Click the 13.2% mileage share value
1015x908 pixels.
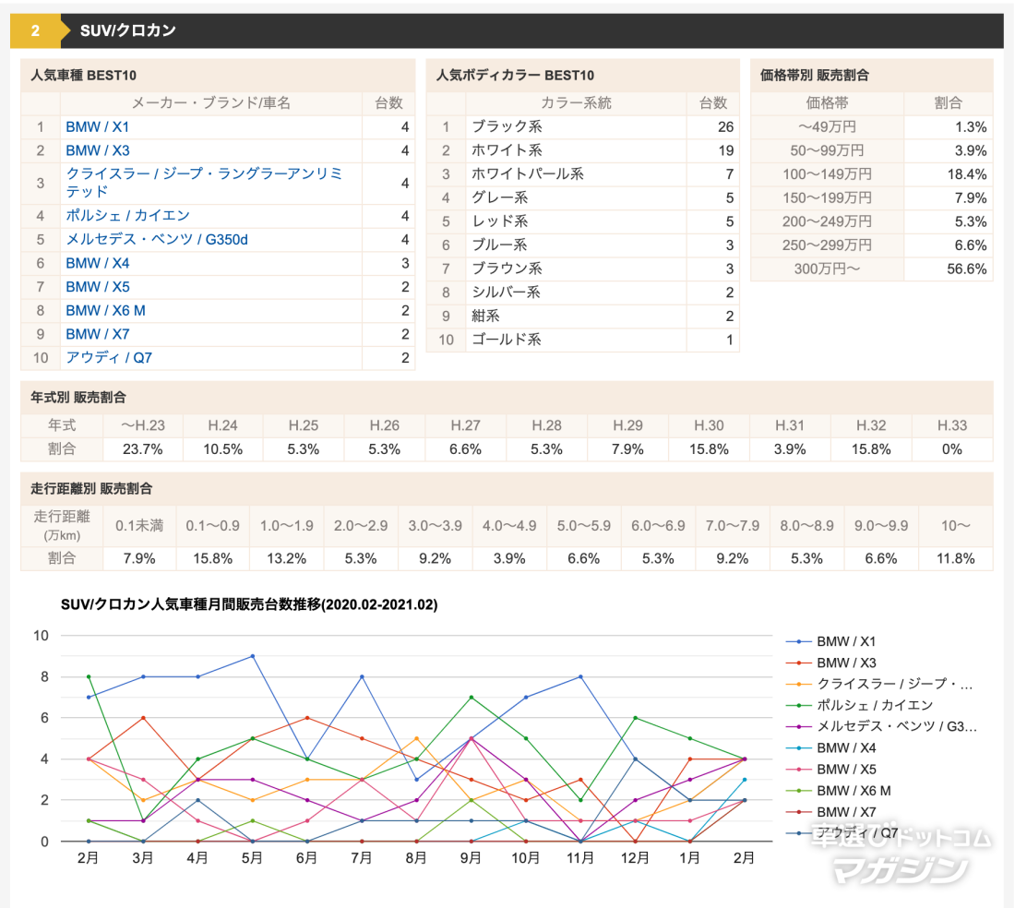coord(287,558)
